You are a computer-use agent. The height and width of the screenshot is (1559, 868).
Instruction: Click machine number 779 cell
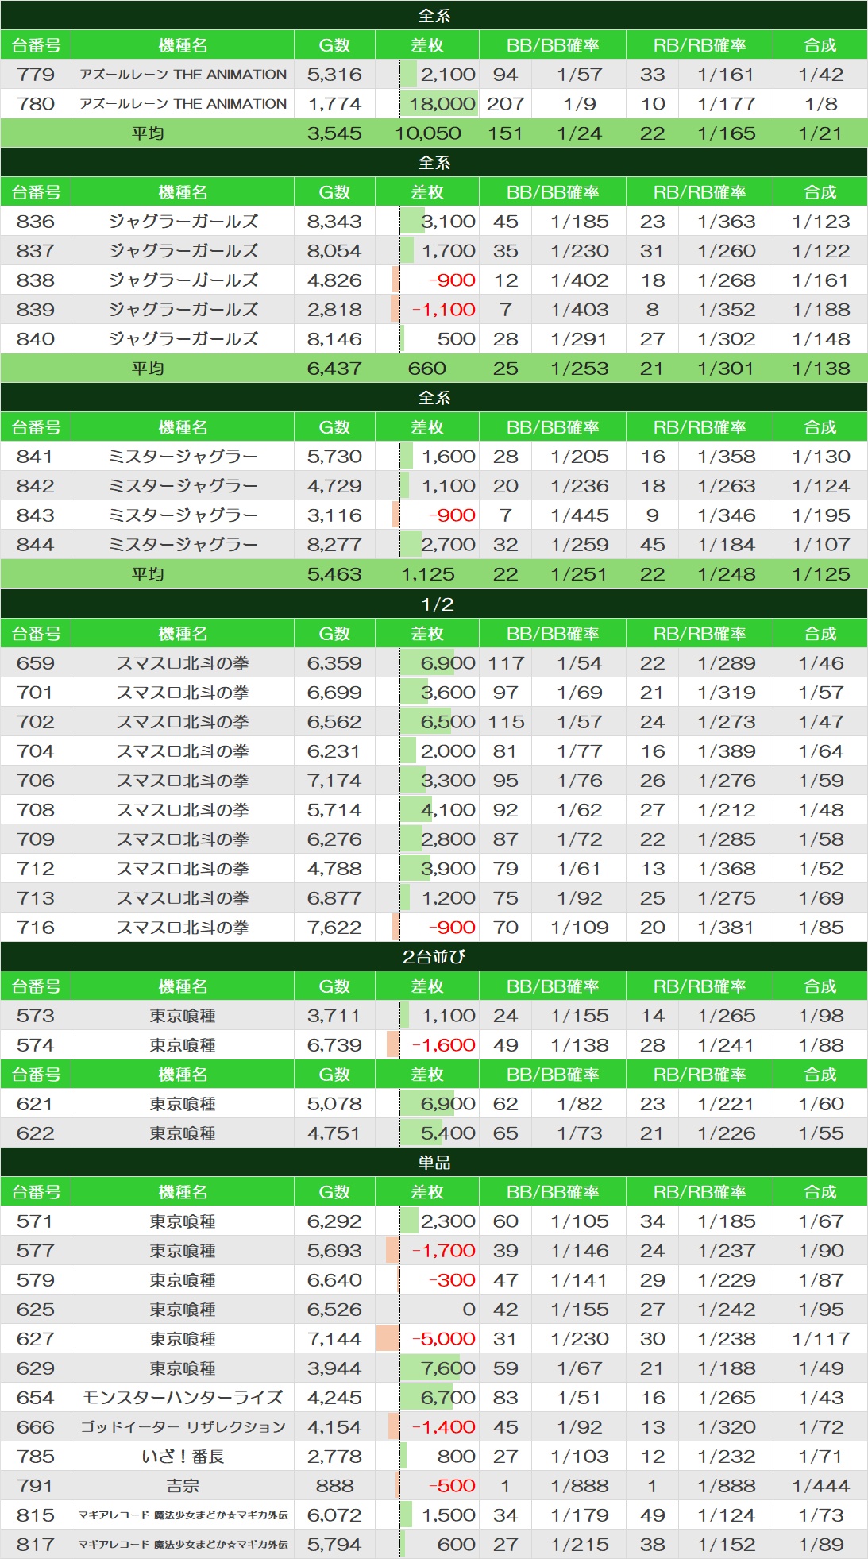coord(36,75)
